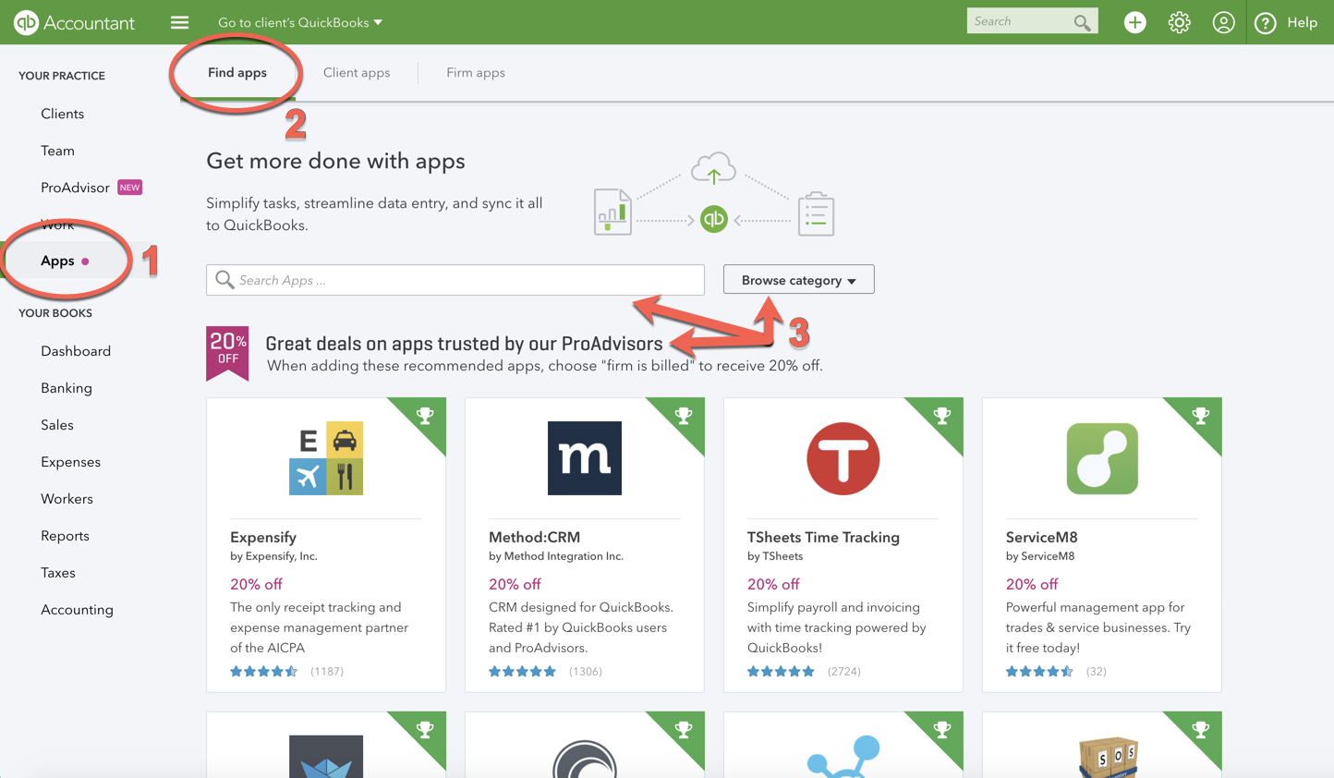Open TSheets Time Tracking title

coord(823,537)
